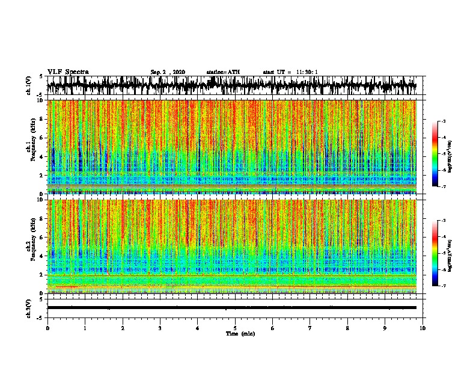Image resolution: width=476 pixels, height=368 pixels.
Task: Click time axis tick label "4"
Action: (x=198, y=328)
